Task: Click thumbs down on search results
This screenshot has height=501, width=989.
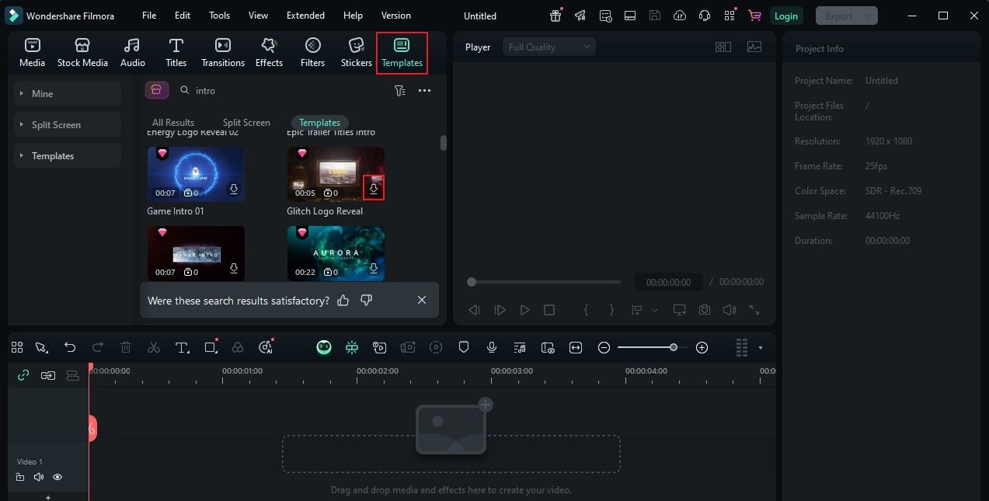Action: point(367,300)
